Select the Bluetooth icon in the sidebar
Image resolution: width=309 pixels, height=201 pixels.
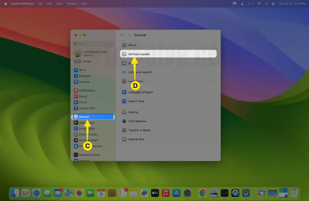[x=76, y=76]
